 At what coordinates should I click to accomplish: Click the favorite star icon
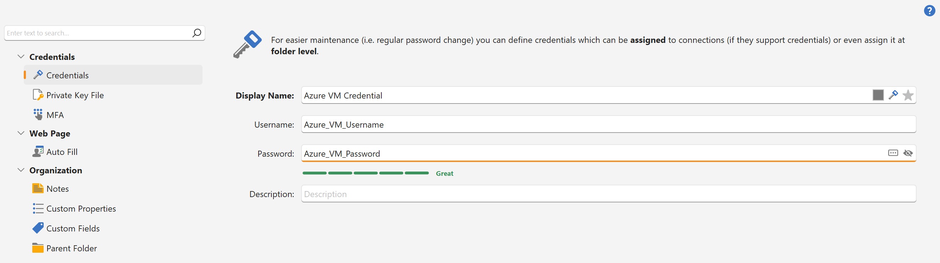pos(908,95)
